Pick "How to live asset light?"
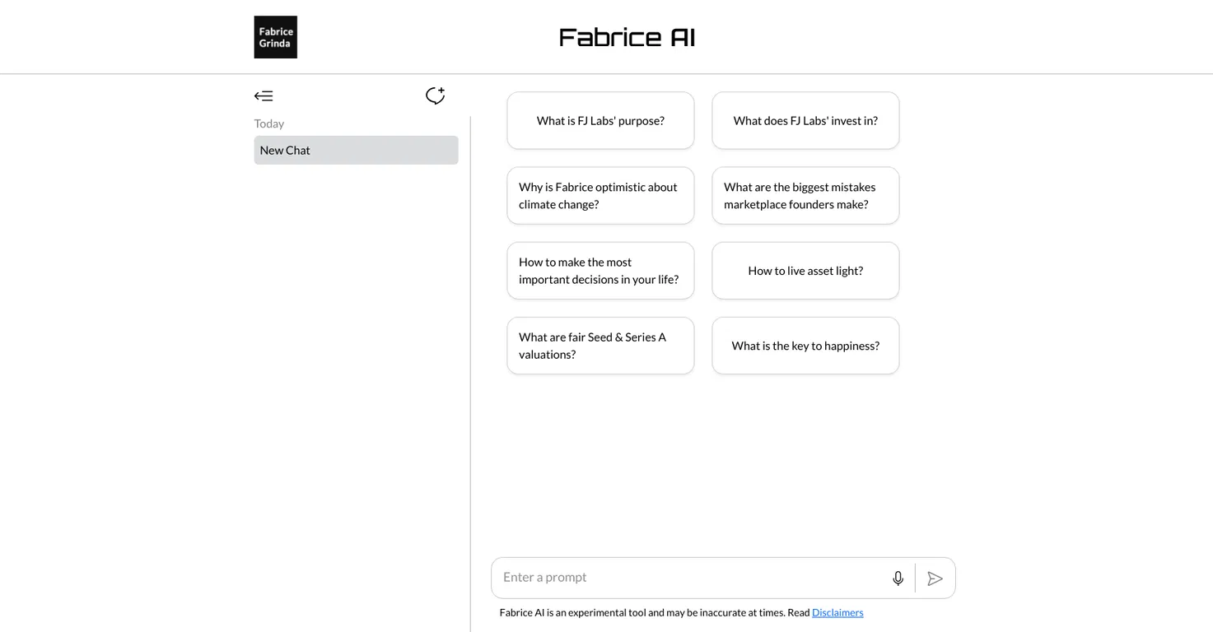Viewport: 1213px width, 632px height. [805, 271]
